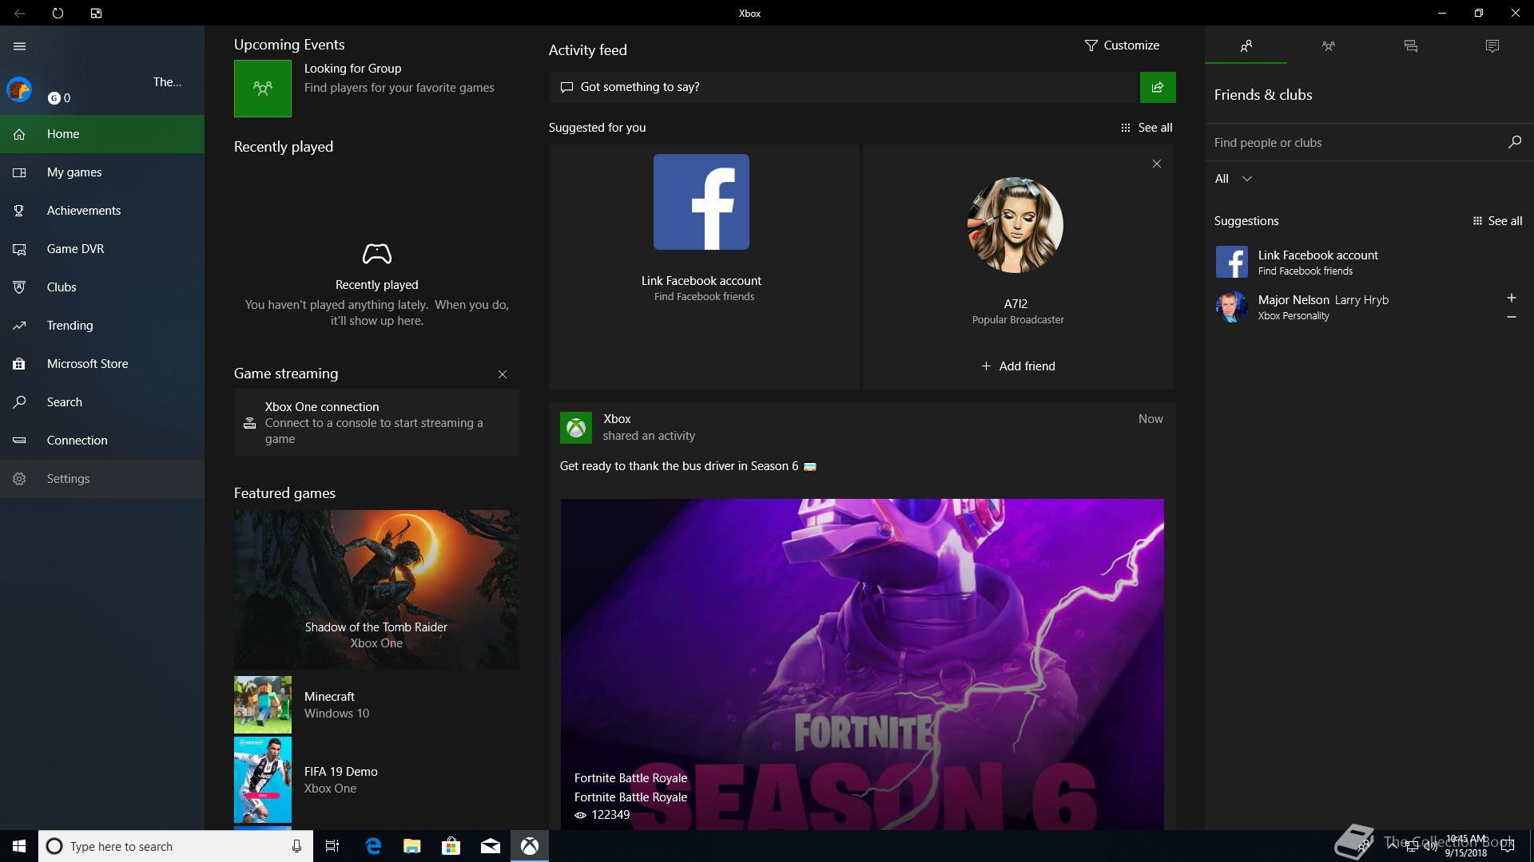Viewport: 1534px width, 862px height.
Task: Open Microsoft Store taskbar icon
Action: pos(451,846)
